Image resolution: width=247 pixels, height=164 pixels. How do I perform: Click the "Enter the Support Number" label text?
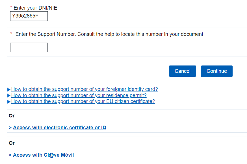pyautogui.click(x=109, y=34)
